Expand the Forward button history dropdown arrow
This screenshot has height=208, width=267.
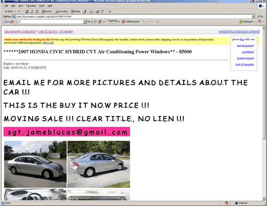click(22, 11)
